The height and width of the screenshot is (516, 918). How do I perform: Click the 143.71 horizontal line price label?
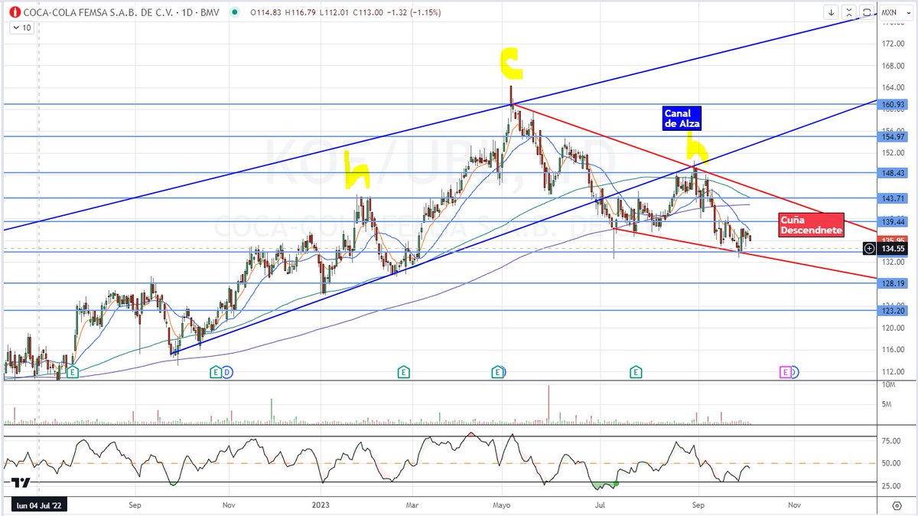coord(894,198)
